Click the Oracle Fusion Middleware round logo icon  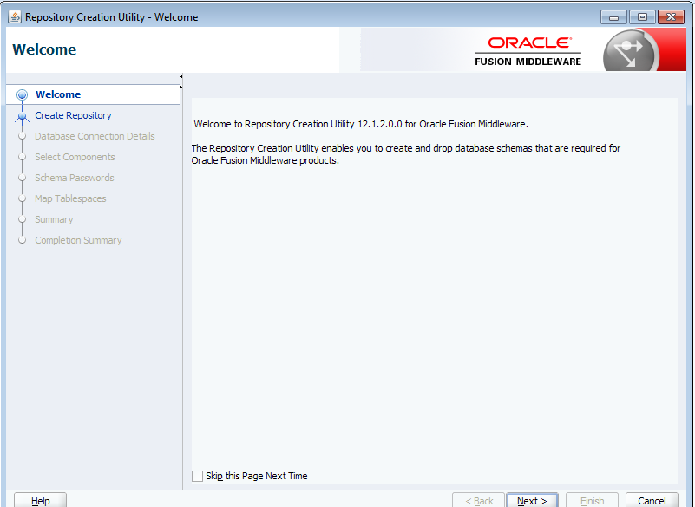[x=631, y=50]
